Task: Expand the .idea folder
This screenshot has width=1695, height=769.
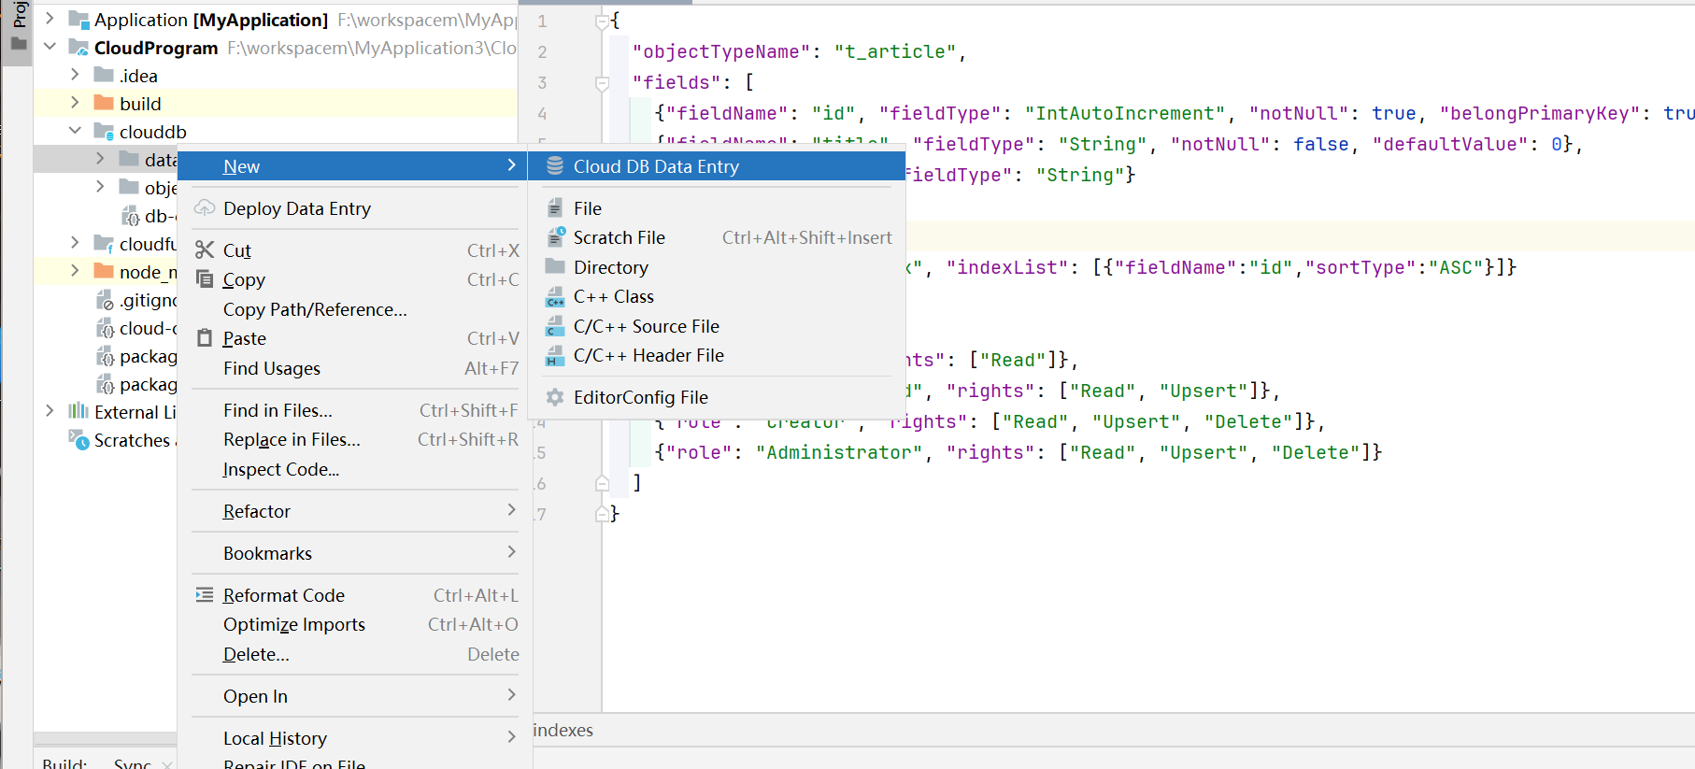Action: coord(76,75)
